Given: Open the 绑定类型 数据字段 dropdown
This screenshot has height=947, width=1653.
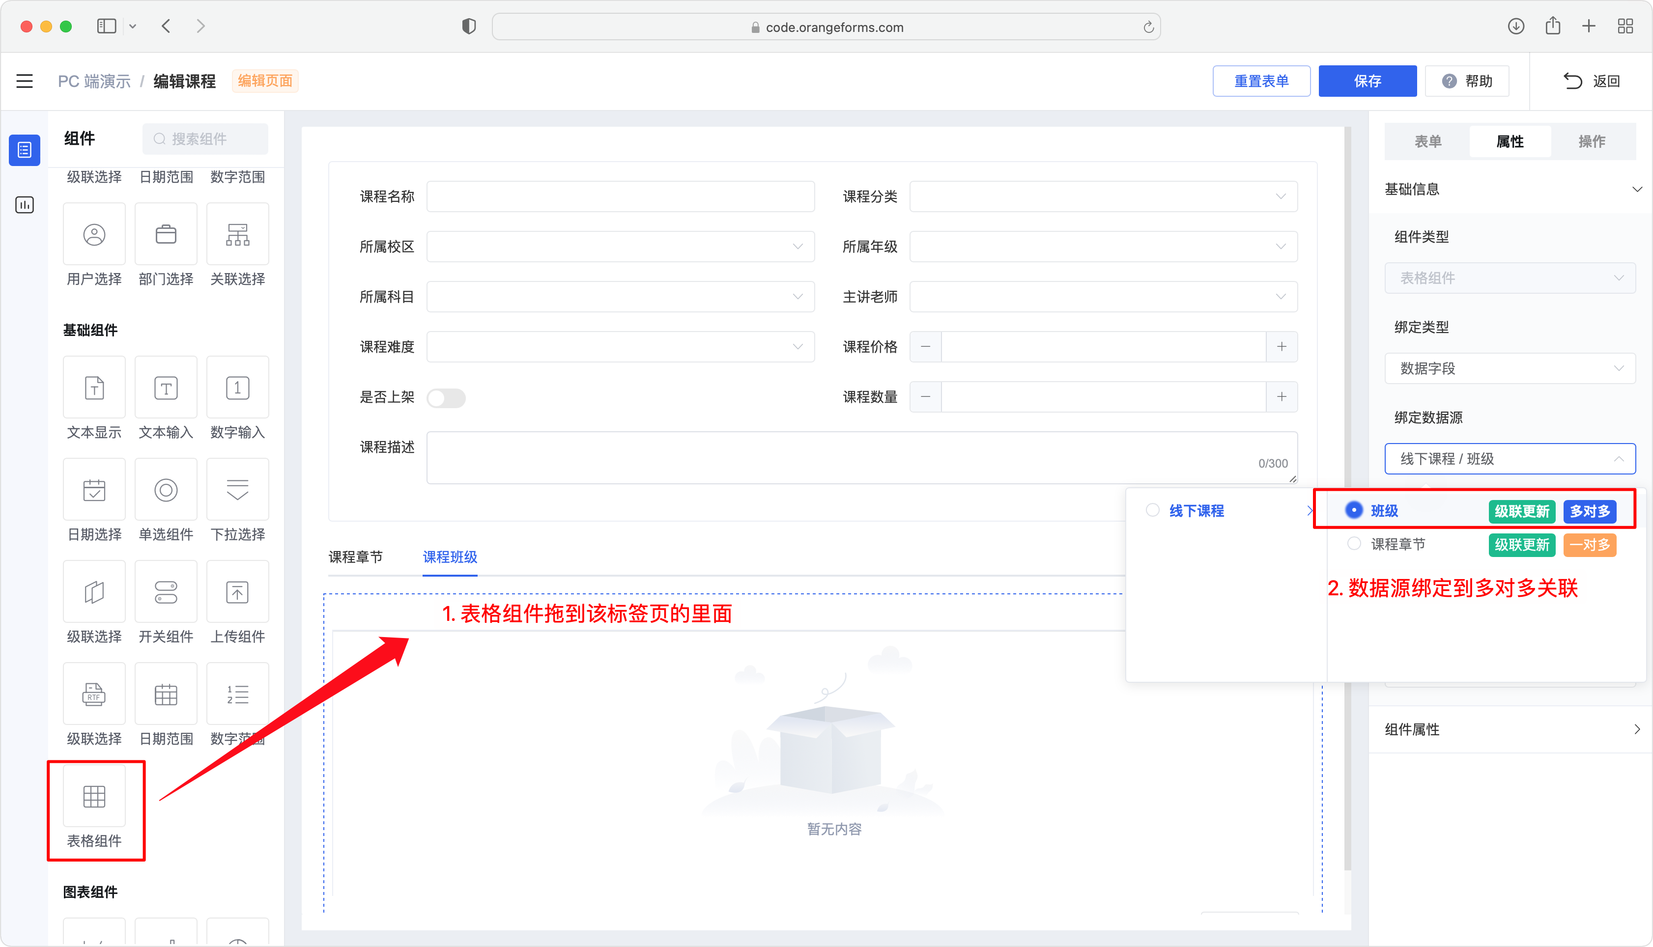Looking at the screenshot, I should point(1510,369).
